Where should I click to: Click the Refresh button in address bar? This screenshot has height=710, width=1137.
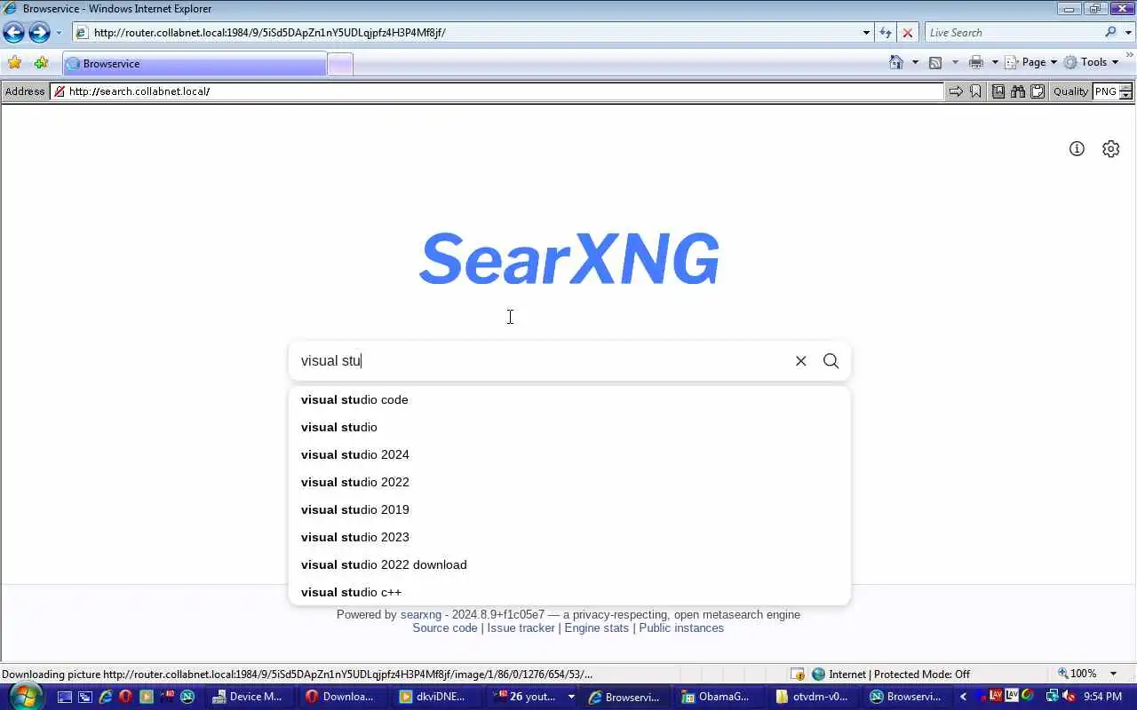[885, 33]
